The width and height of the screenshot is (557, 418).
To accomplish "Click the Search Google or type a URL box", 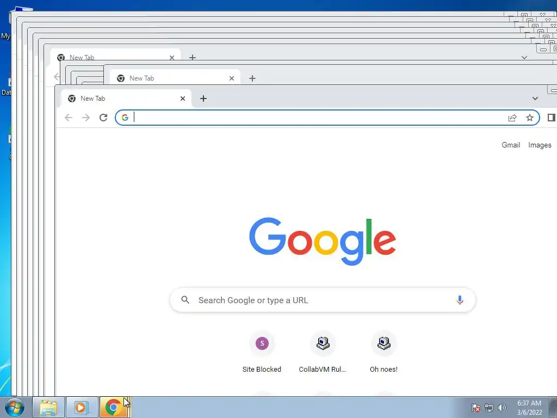I will point(323,300).
